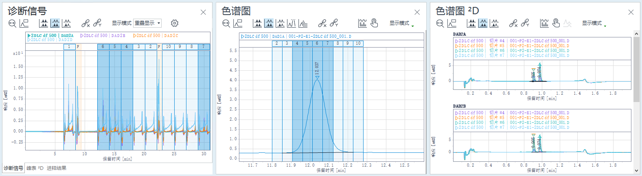
Task: Select filled-peaks separate display in 色谱图 ²D
Action: click(471, 23)
